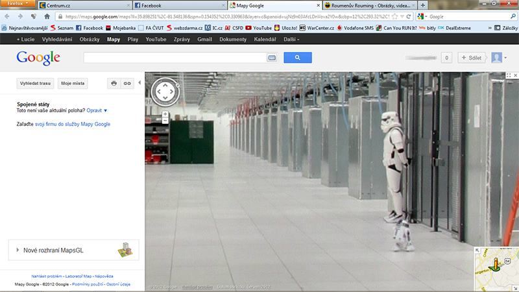Image resolution: width=519 pixels, height=292 pixels.
Task: Open the DealExtreme bookmark
Action: pos(455,28)
